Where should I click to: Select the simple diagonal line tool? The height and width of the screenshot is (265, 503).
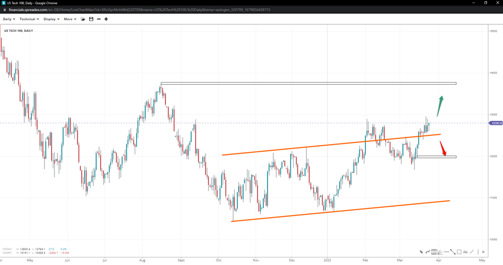tap(472, 252)
